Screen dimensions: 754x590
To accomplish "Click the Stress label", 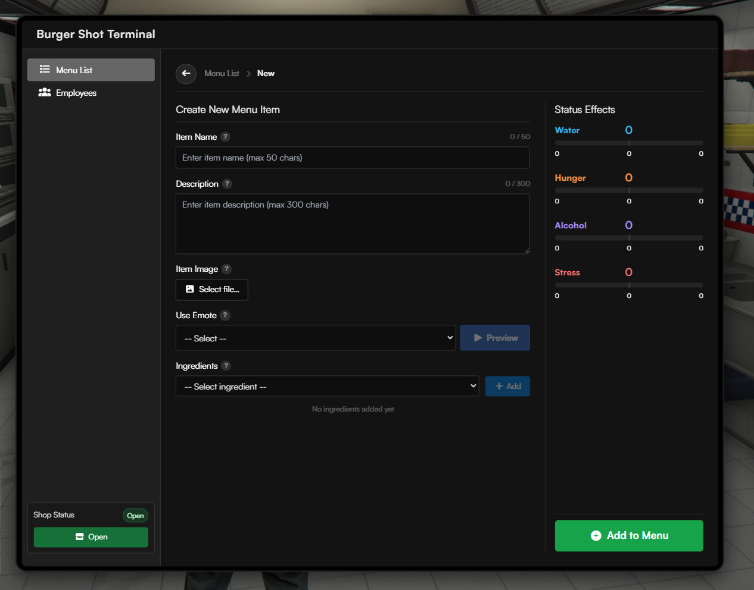I will pyautogui.click(x=567, y=272).
